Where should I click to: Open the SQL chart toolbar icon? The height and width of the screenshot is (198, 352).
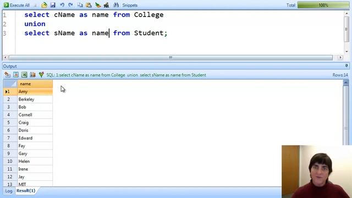(106, 5)
